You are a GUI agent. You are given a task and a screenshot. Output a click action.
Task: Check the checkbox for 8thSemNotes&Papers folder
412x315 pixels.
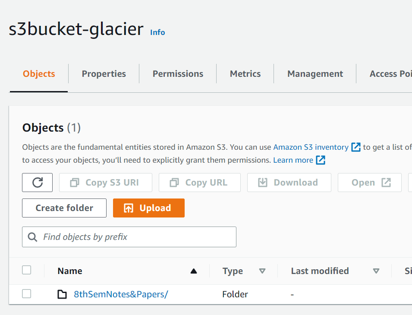pos(26,293)
